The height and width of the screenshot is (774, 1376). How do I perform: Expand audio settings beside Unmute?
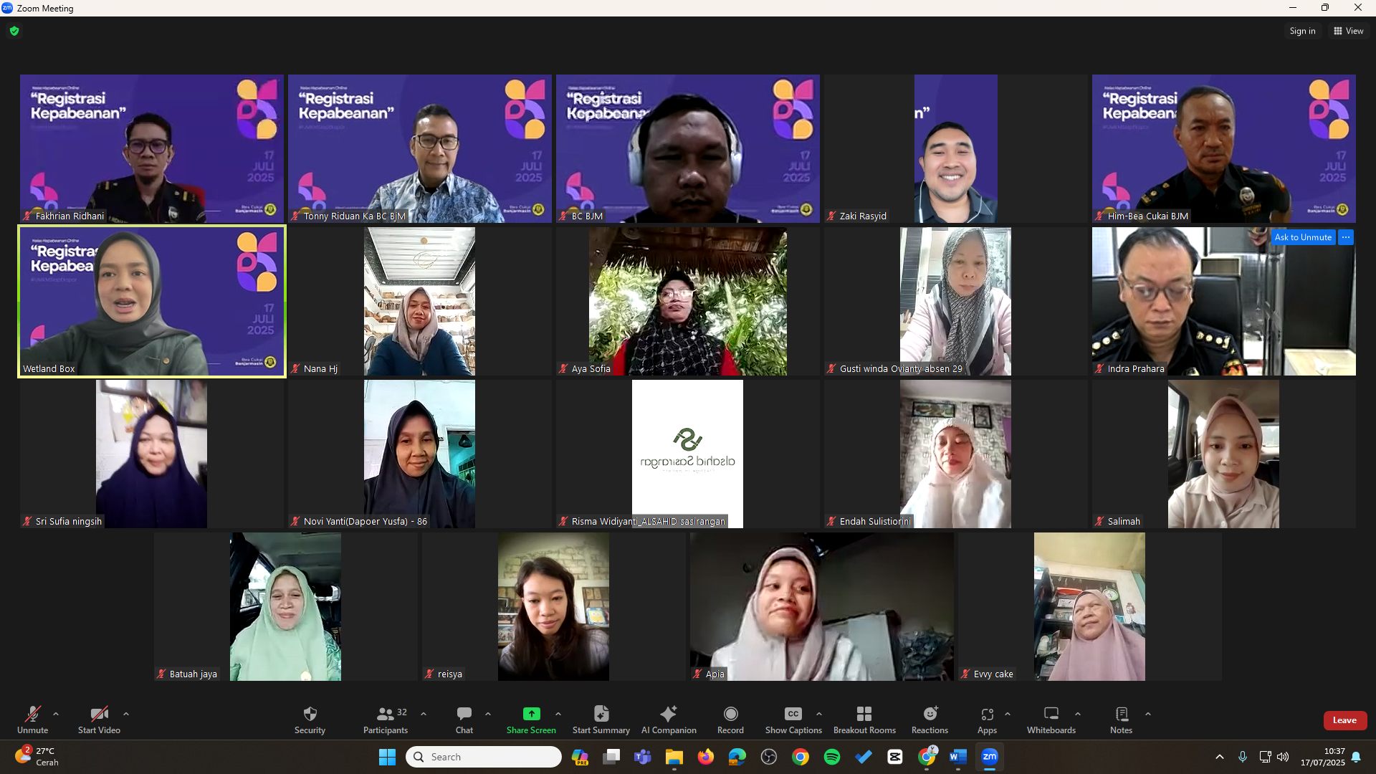[57, 714]
